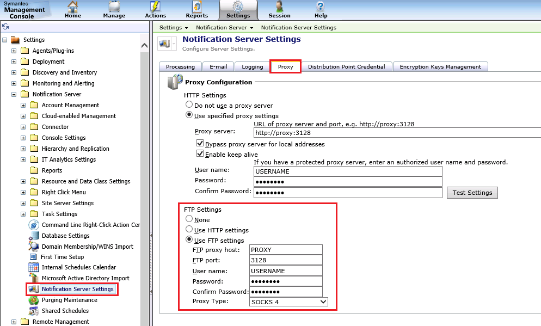Screen dimensions: 541x326
Task: Open the Actions lightning icon
Action: 155,7
